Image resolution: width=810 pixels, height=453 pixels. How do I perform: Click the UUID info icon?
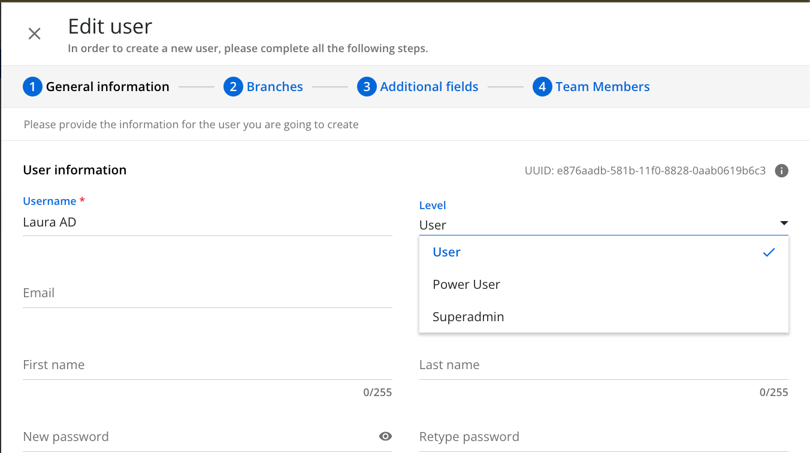click(x=781, y=171)
